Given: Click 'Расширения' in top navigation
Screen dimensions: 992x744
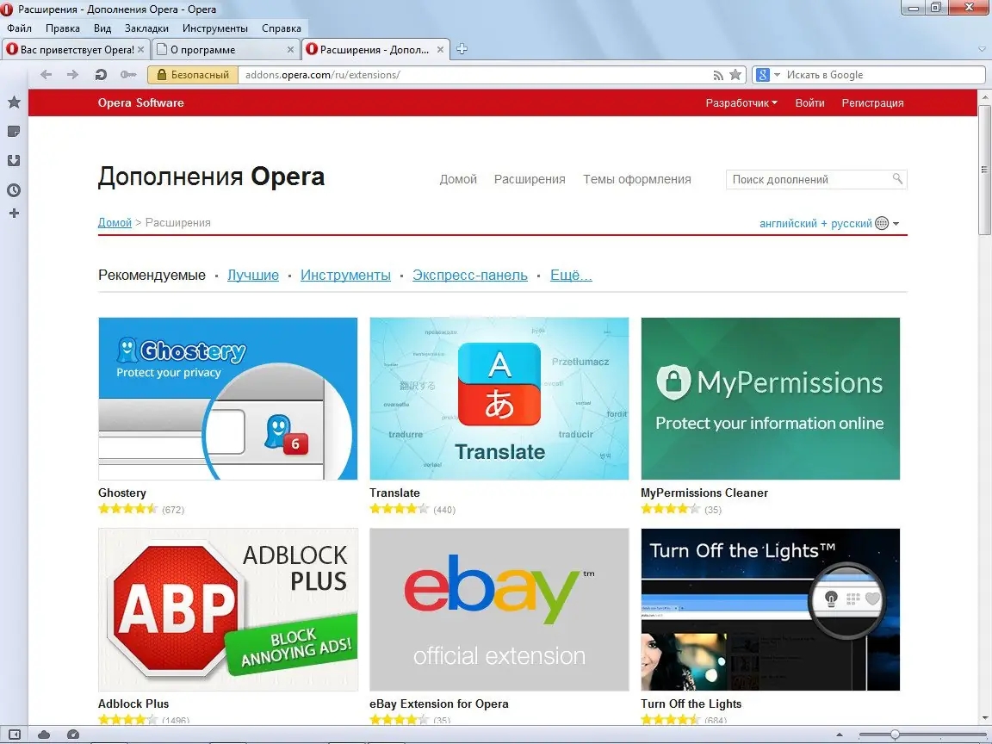Looking at the screenshot, I should 530,180.
